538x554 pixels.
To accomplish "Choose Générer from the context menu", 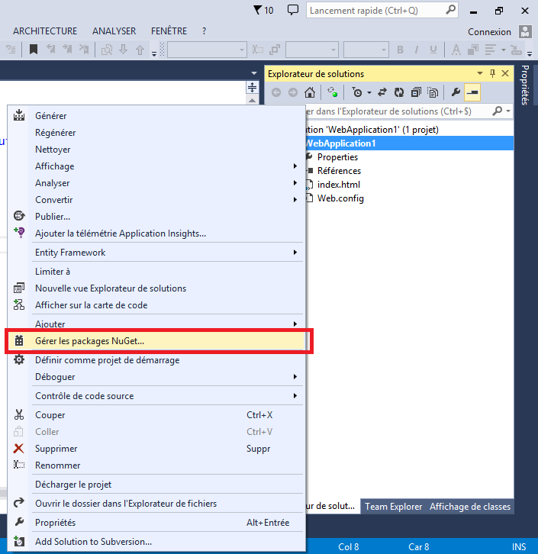I will pyautogui.click(x=156, y=116).
